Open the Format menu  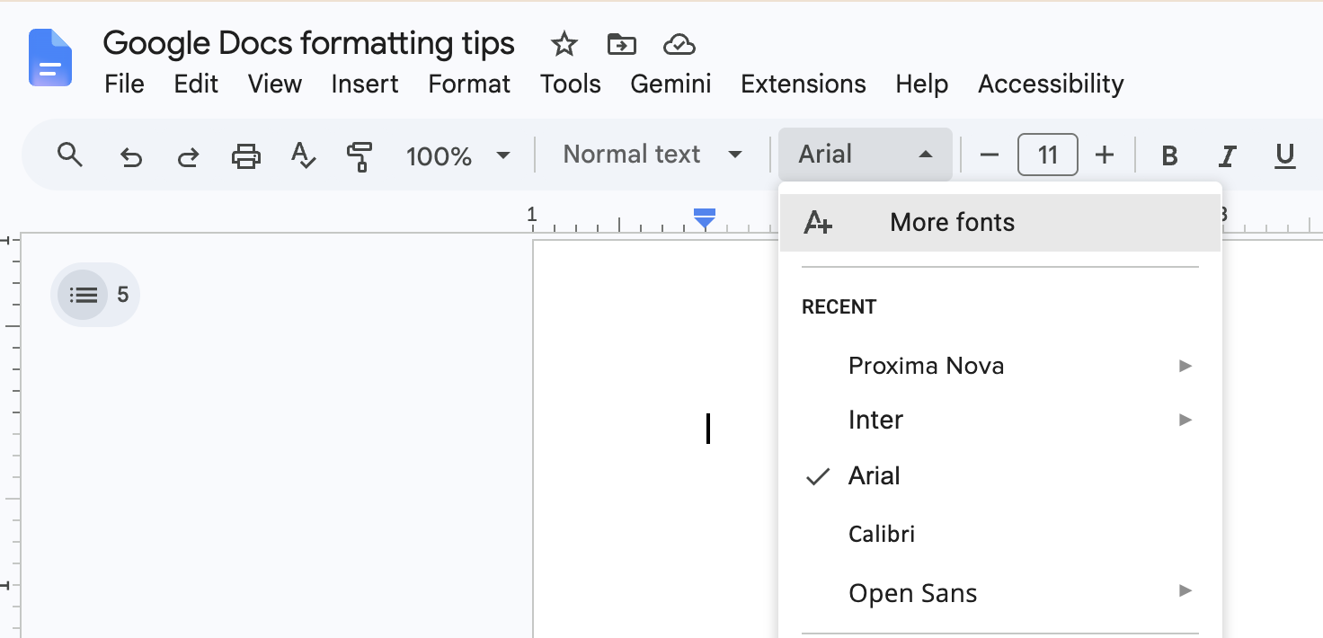click(x=469, y=84)
